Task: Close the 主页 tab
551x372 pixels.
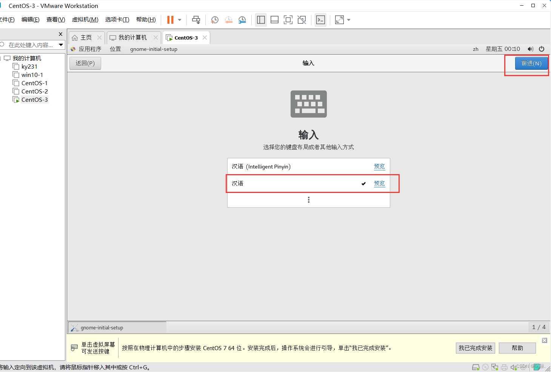Action: click(99, 38)
